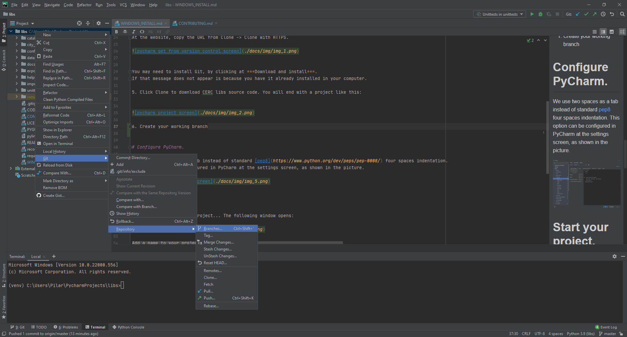This screenshot has height=337, width=627.
Task: Click the Git commit checkmark icon
Action: [x=586, y=14]
